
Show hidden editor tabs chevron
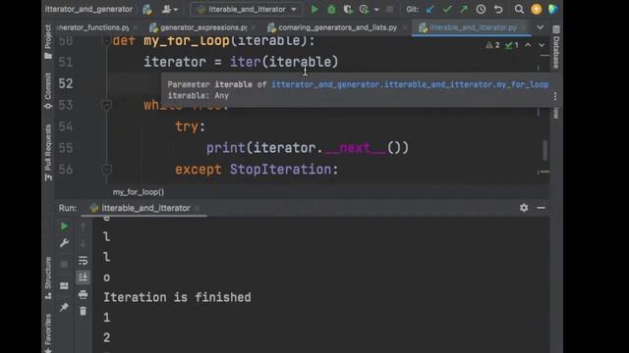click(541, 27)
